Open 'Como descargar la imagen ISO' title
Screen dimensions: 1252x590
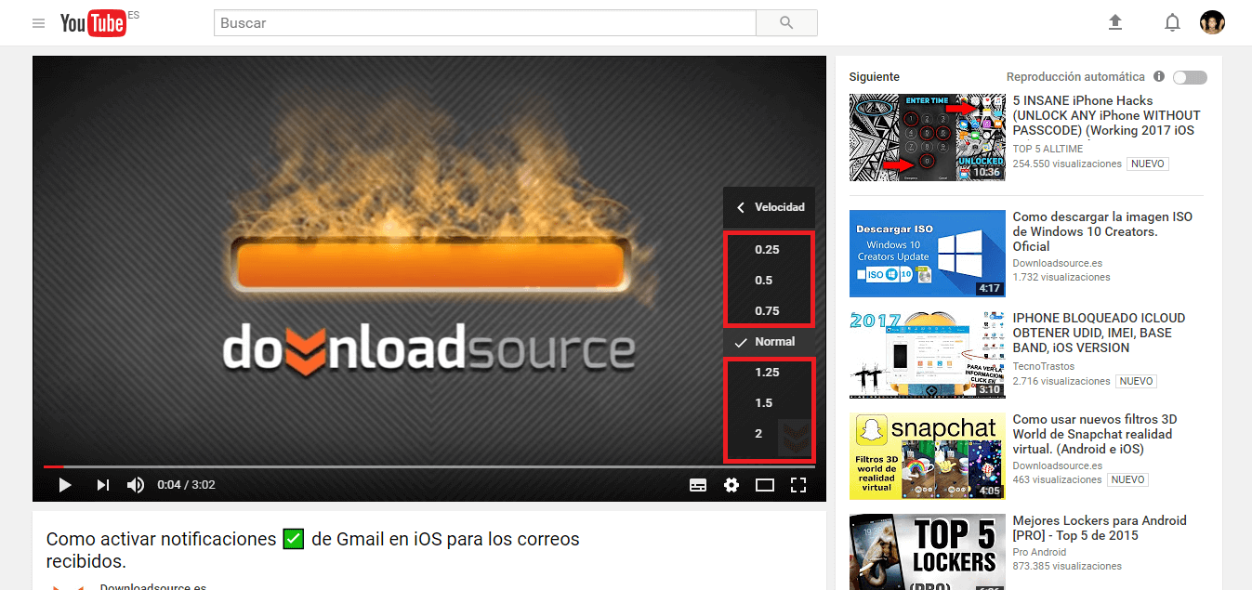1102,231
